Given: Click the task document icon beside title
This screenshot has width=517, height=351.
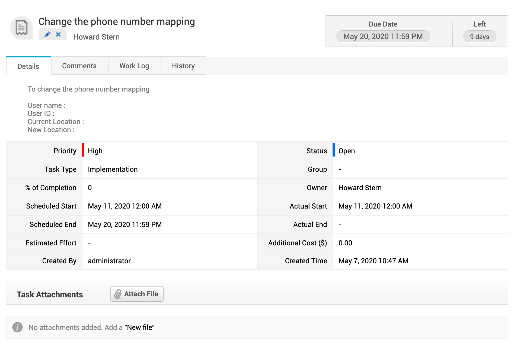Looking at the screenshot, I should pos(21,28).
